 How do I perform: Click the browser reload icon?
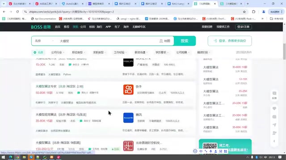point(17,12)
